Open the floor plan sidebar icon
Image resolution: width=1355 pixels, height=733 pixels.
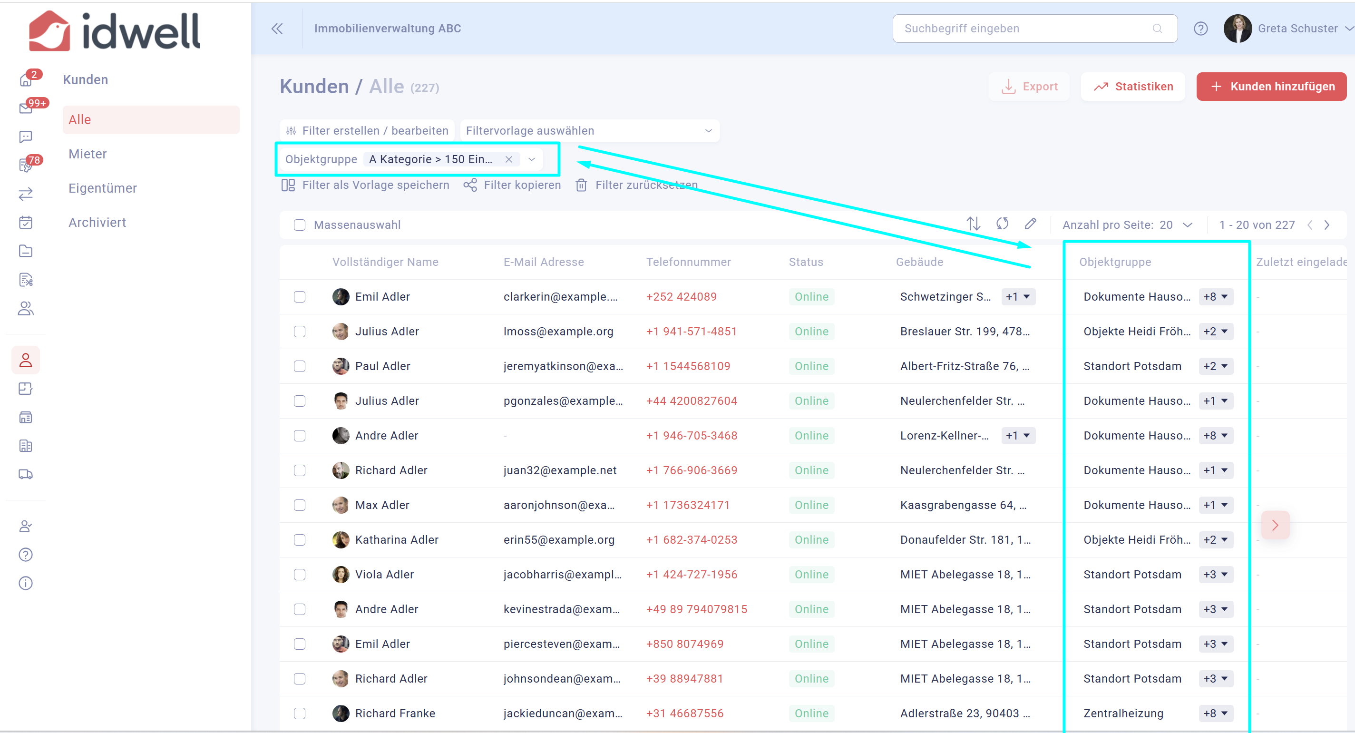[26, 389]
